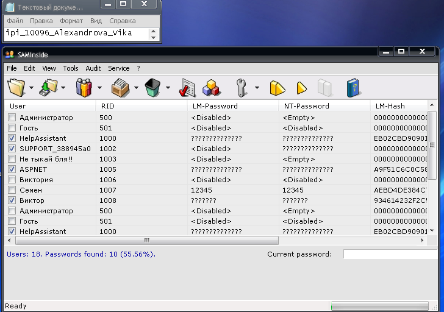Click the vertical scrollbar thumb of user list
The width and height of the screenshot is (444, 312).
[x=432, y=145]
